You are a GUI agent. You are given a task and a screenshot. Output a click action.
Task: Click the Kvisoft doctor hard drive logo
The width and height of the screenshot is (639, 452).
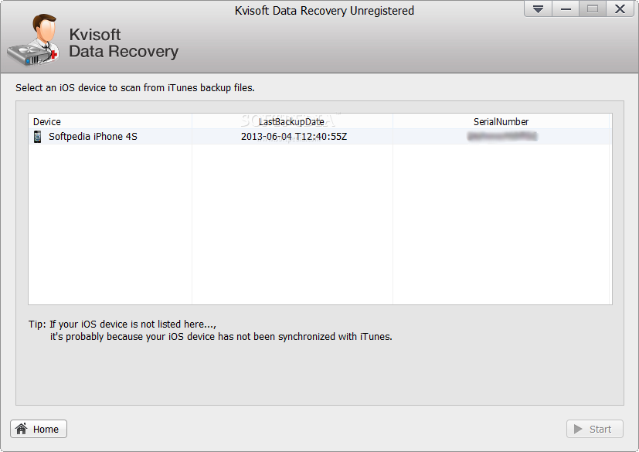click(33, 40)
